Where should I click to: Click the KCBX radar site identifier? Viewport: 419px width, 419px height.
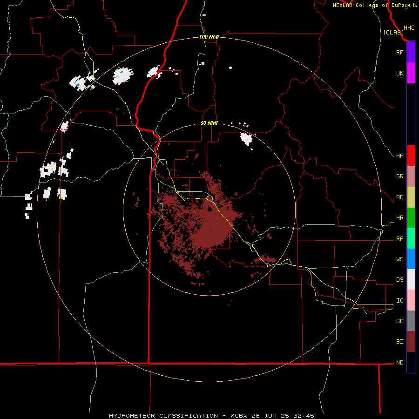[239, 416]
